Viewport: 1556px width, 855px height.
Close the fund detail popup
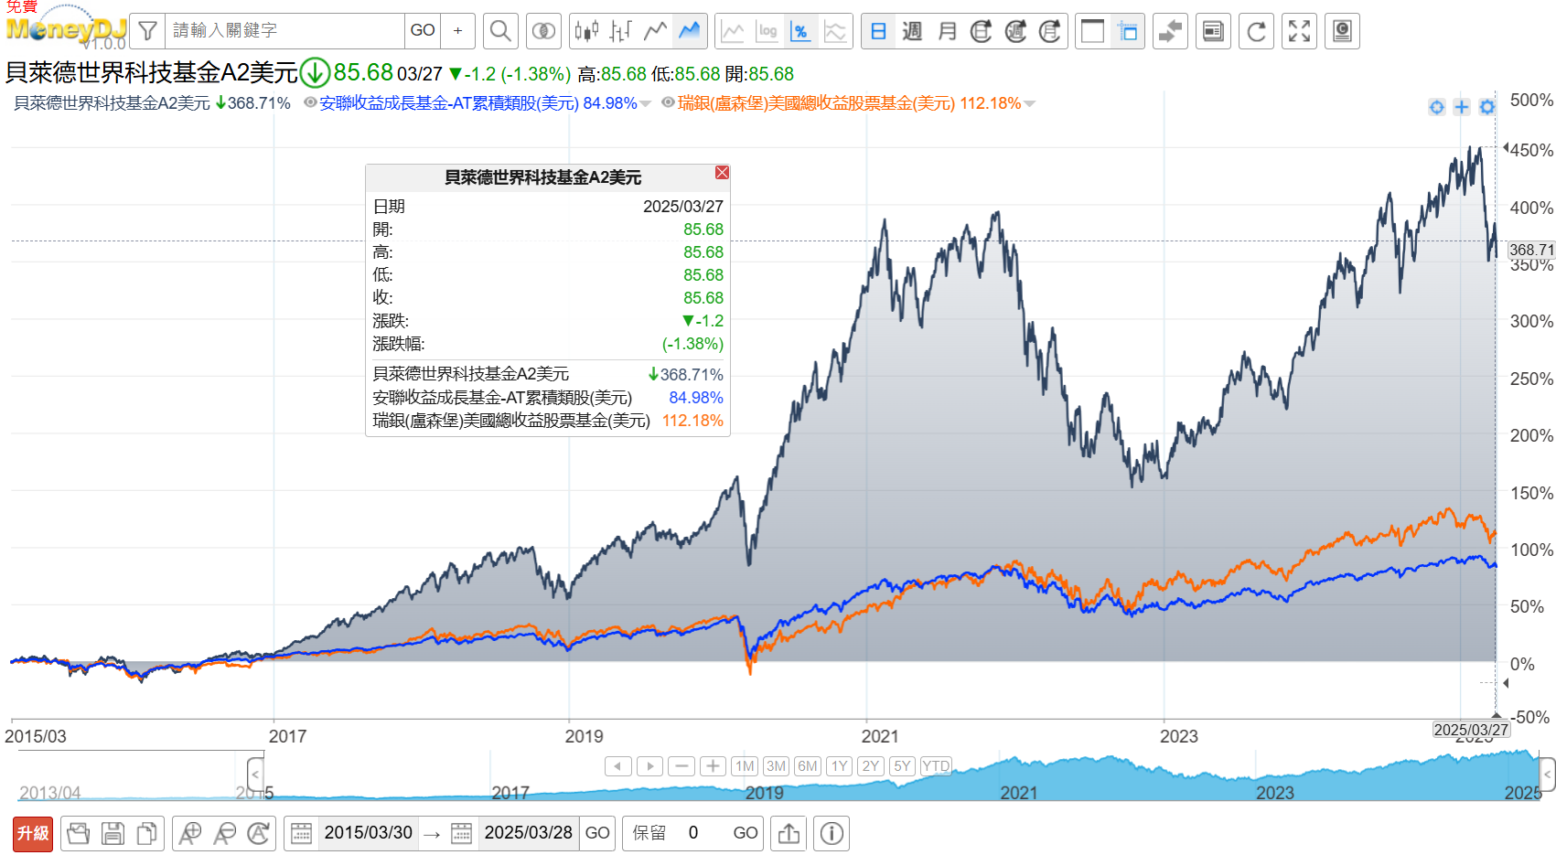pyautogui.click(x=722, y=173)
